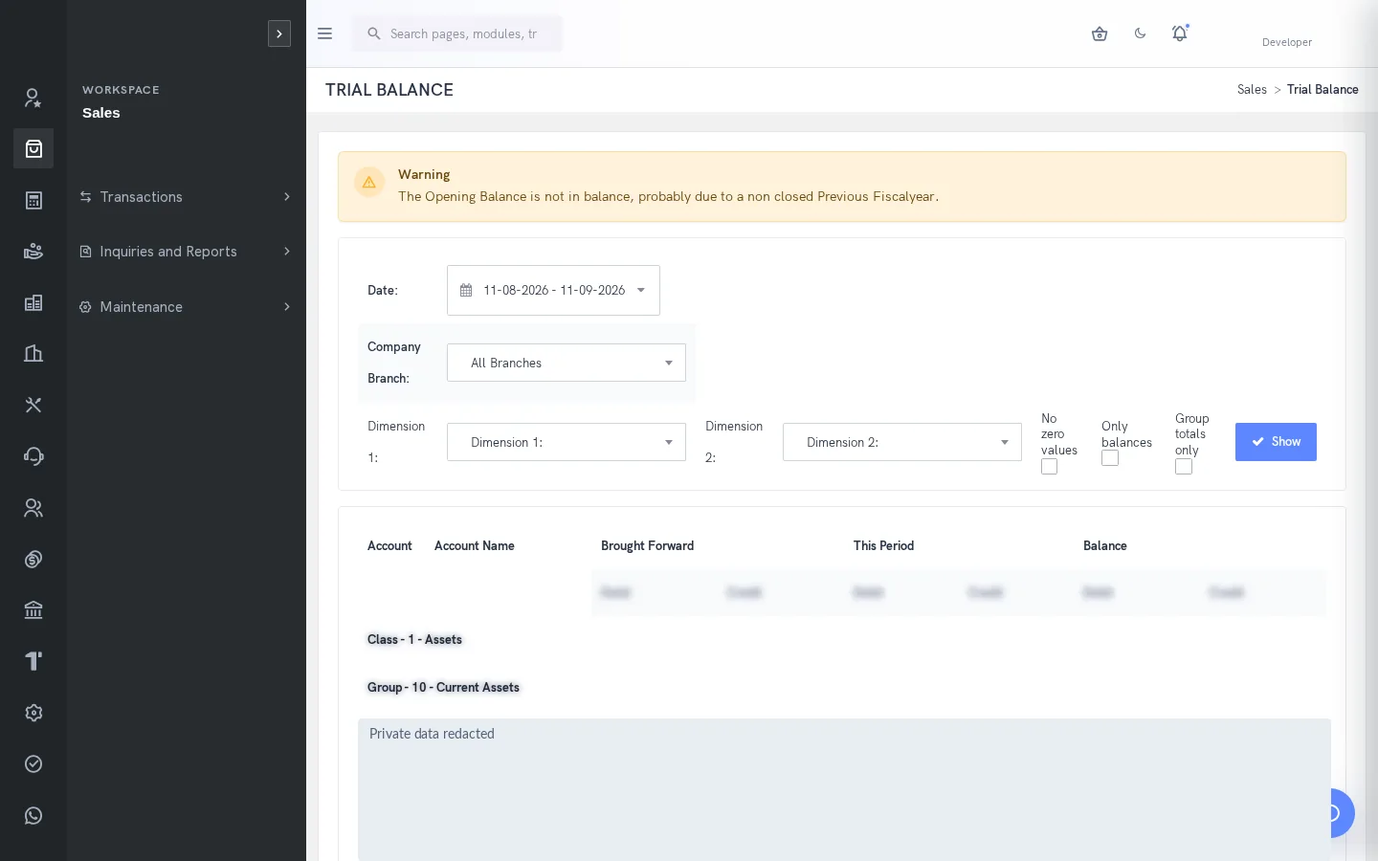Click the 'Account Name' column header
The image size is (1378, 861).
pyautogui.click(x=475, y=546)
